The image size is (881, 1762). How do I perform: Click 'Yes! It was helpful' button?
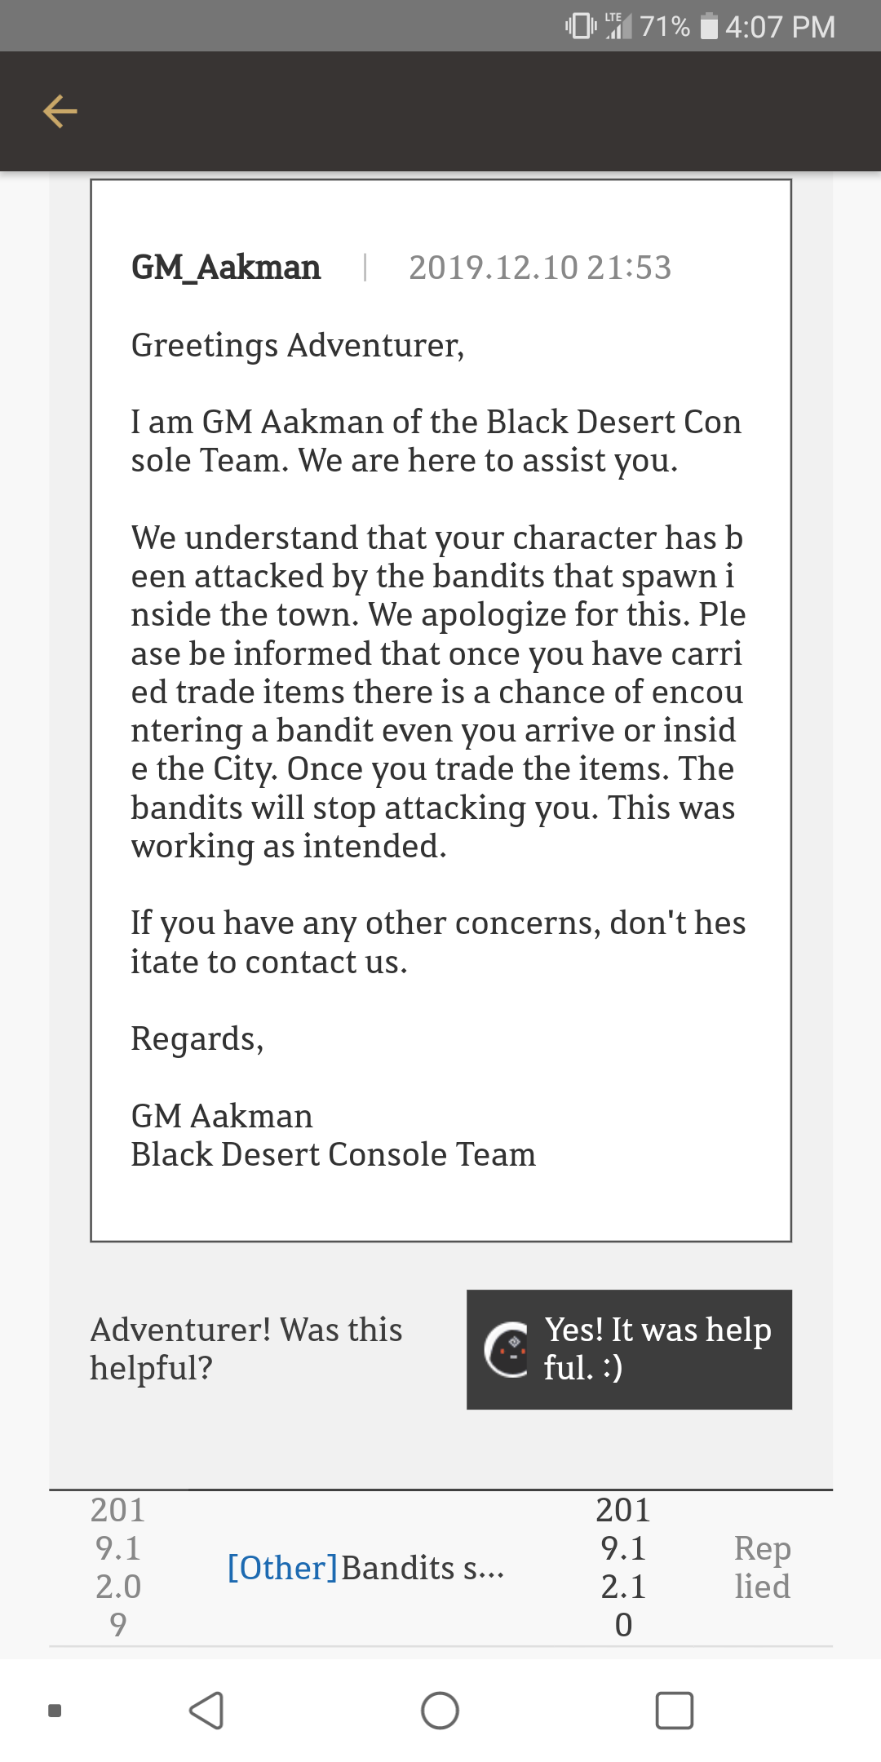(629, 1349)
